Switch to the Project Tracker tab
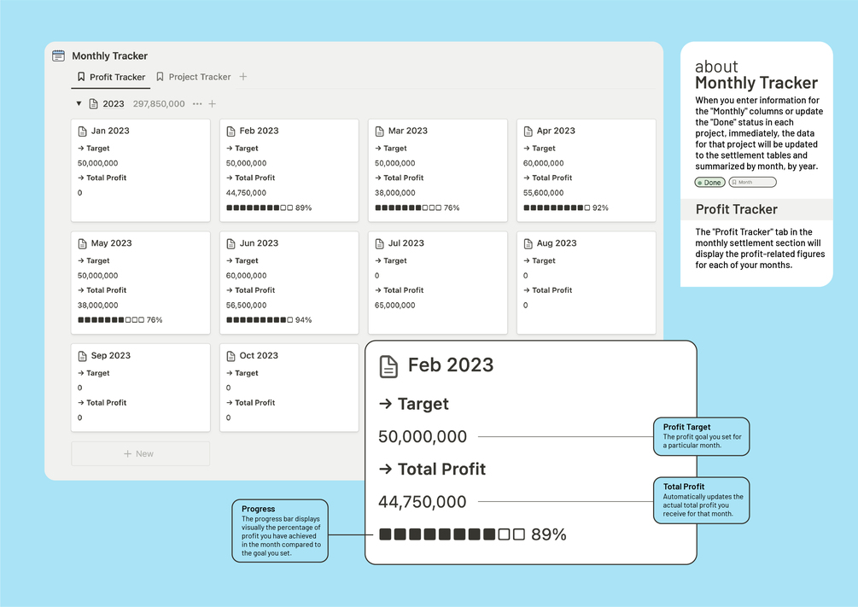Viewport: 858px width, 607px height. [x=194, y=77]
